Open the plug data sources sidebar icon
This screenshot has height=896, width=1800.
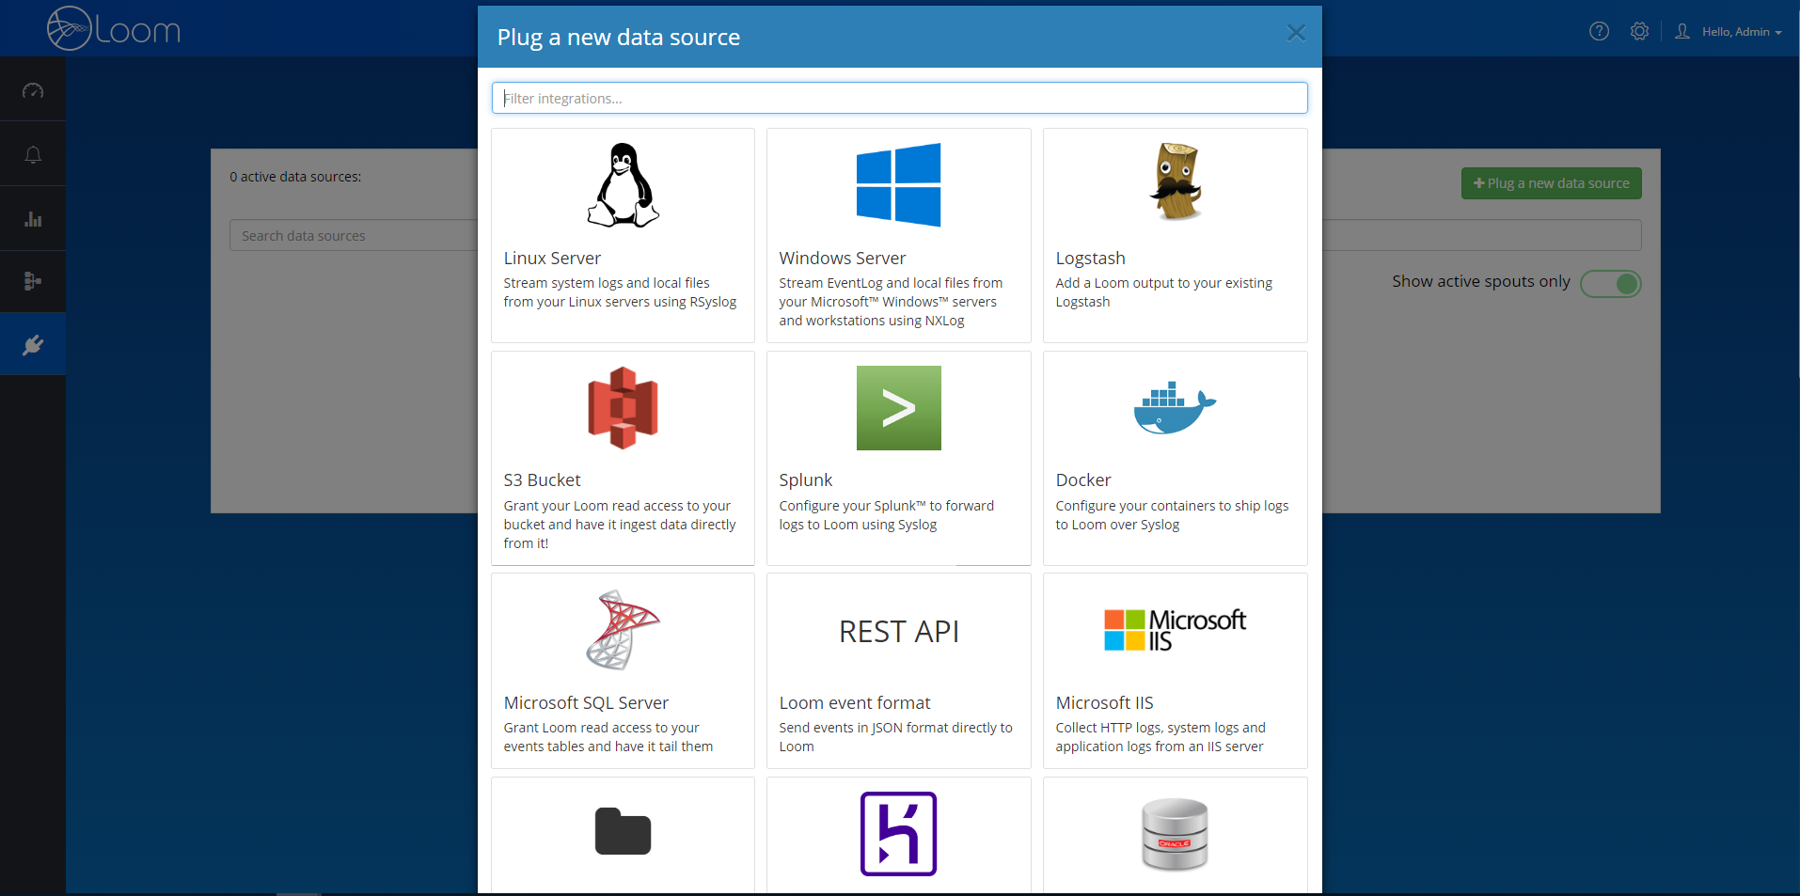pyautogui.click(x=33, y=345)
